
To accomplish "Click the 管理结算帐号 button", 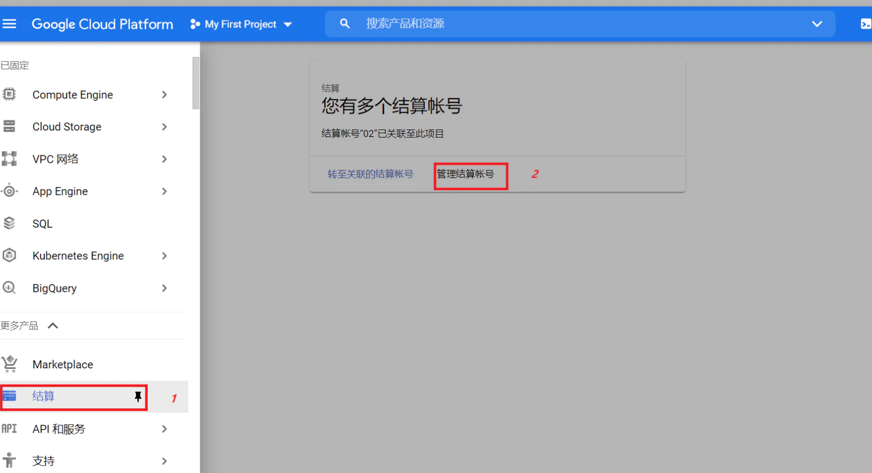I will coord(466,174).
